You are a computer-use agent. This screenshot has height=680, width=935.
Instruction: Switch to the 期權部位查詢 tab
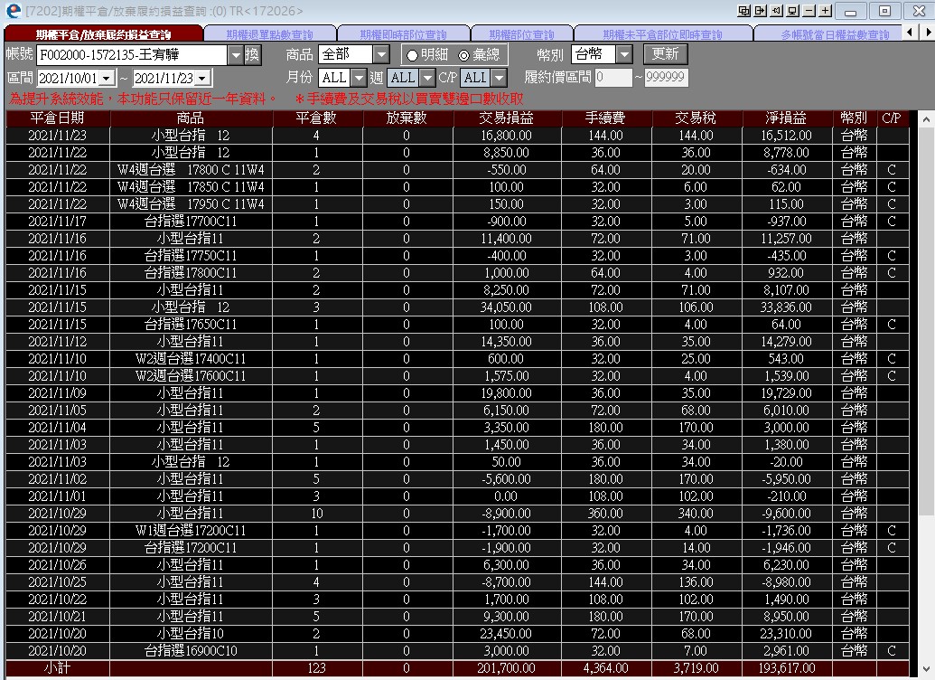tap(522, 34)
